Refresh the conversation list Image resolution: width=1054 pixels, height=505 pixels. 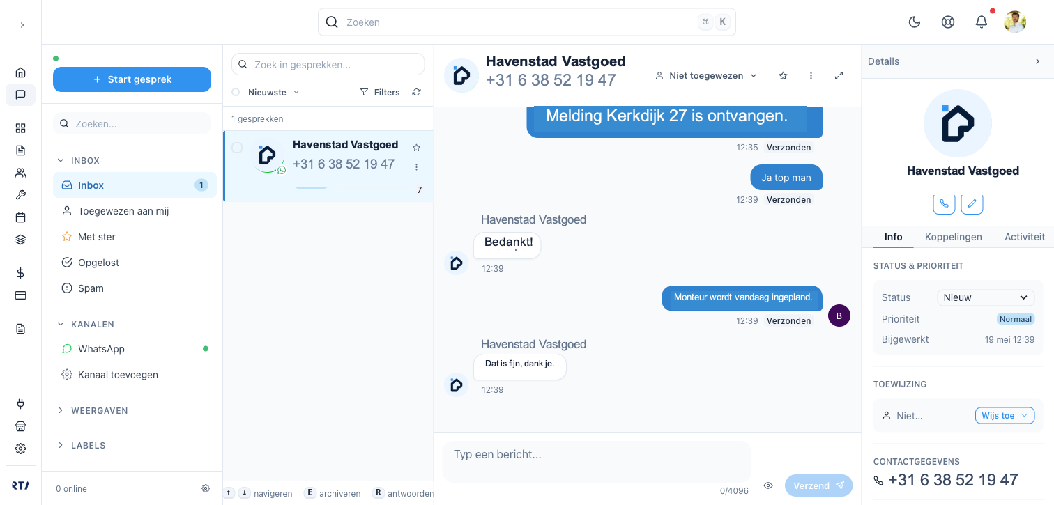point(417,92)
